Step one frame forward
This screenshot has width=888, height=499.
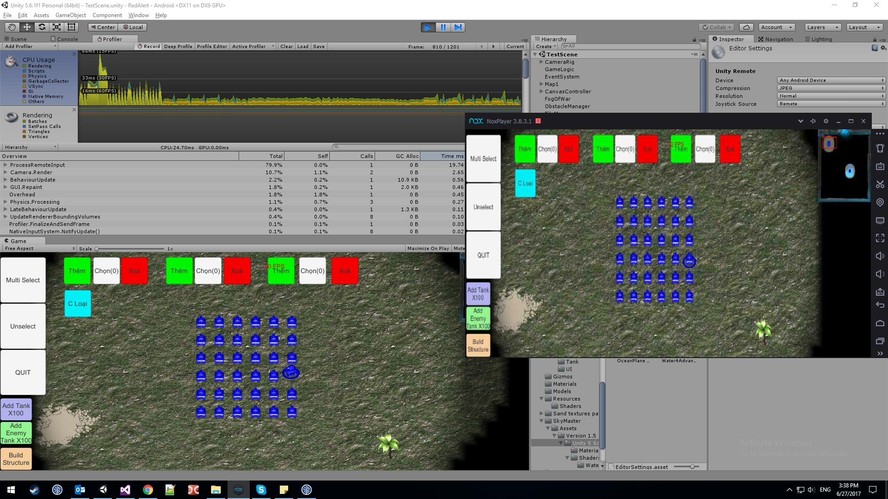pyautogui.click(x=458, y=27)
